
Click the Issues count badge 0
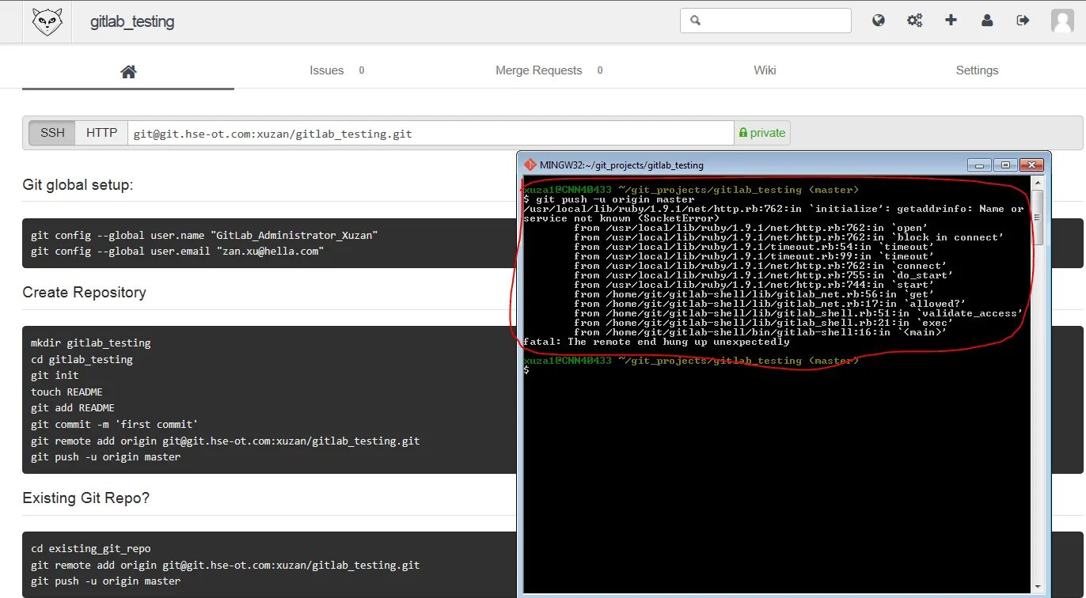[x=361, y=70]
